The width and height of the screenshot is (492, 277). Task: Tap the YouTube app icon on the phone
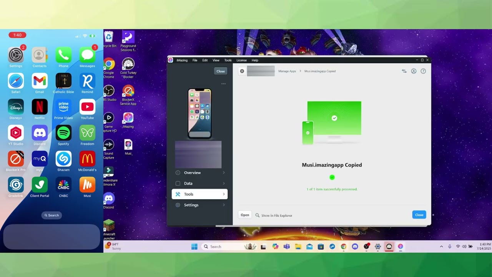point(87,107)
